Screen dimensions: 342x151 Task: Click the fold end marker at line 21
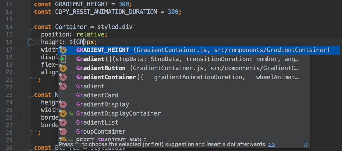pyautogui.click(x=31, y=80)
